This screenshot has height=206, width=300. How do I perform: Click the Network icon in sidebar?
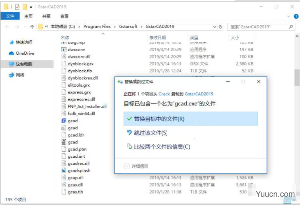(x=12, y=75)
